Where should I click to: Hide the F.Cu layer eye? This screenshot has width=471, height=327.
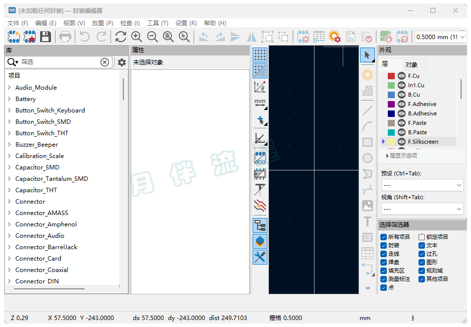click(x=402, y=76)
